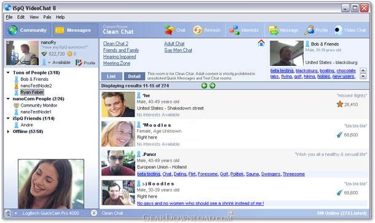Go back with green previous arrow
Image resolution: width=375 pixels, height=223 pixels.
tap(204, 86)
